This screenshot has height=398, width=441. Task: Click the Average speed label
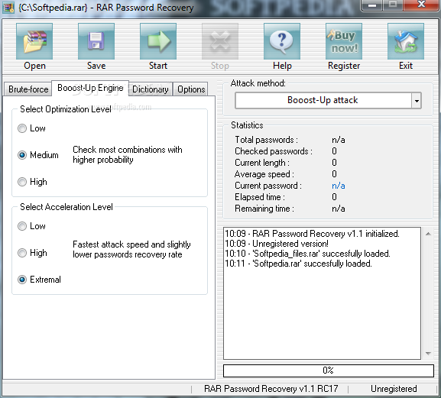264,174
